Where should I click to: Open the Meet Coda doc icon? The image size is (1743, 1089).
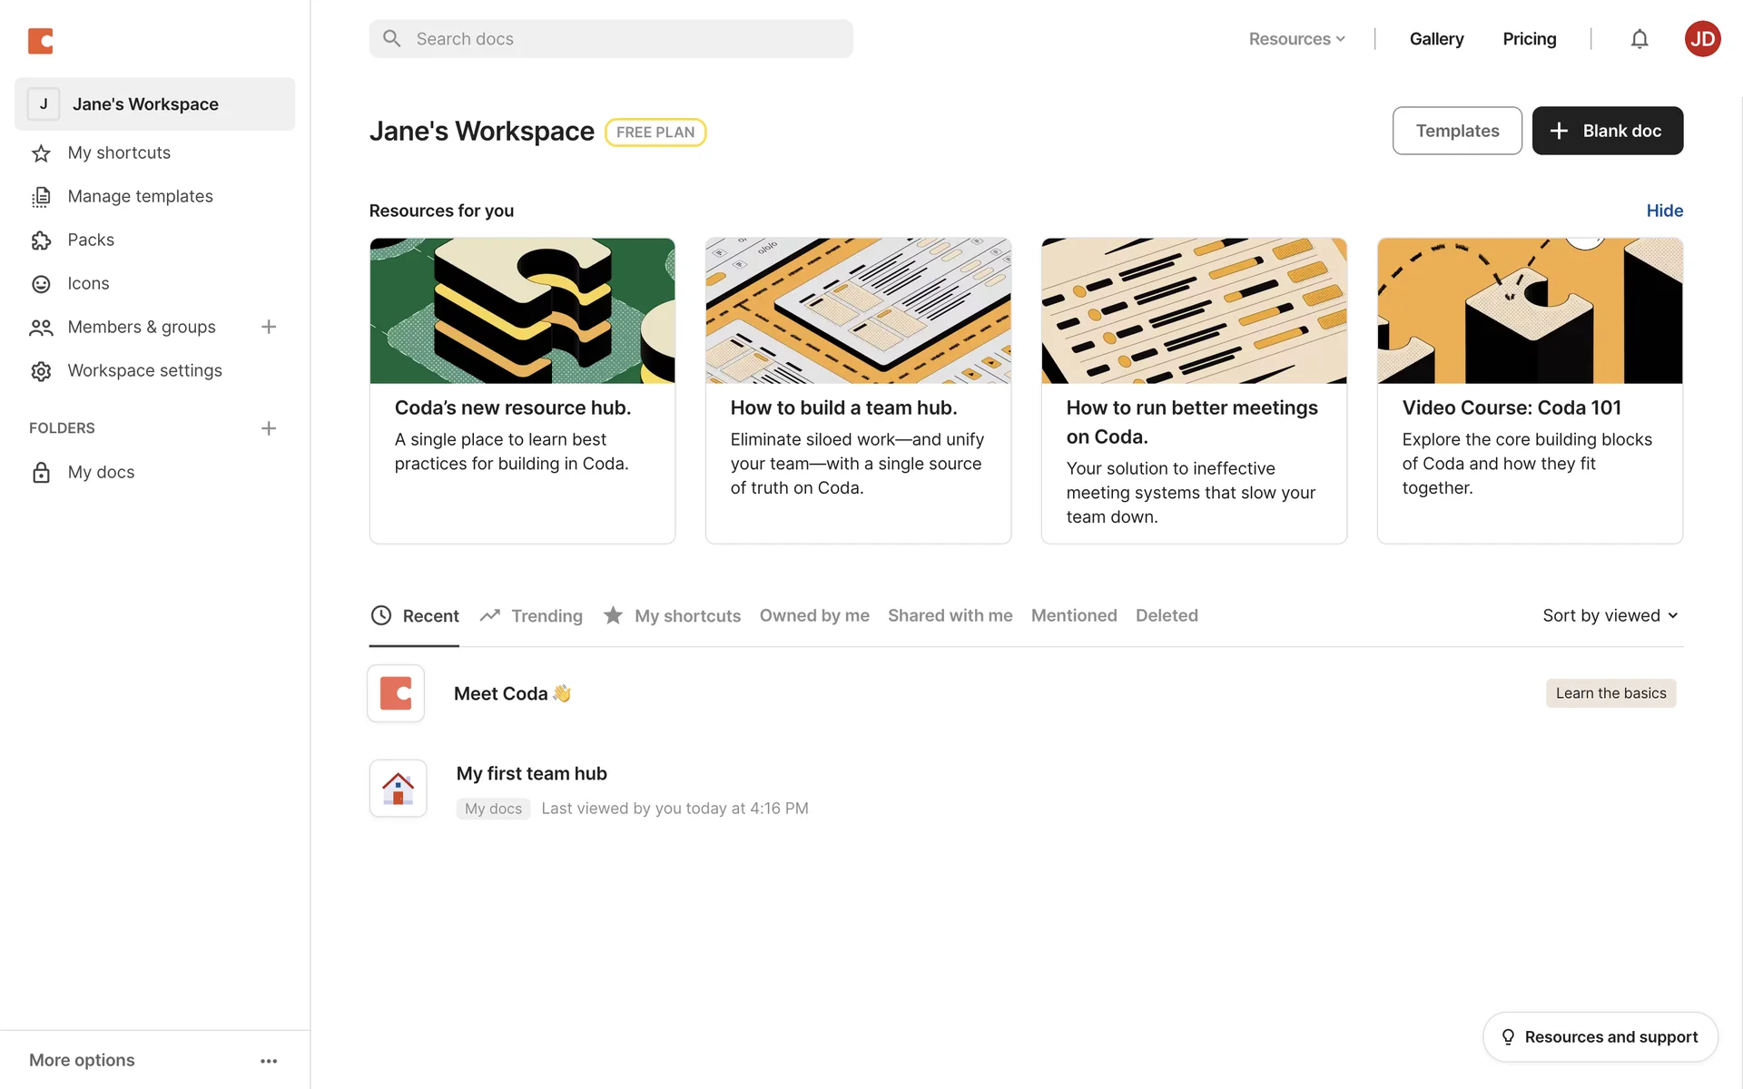pyautogui.click(x=396, y=693)
